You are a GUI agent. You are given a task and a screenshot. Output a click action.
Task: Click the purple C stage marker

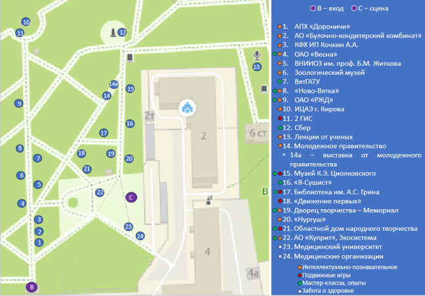coord(131,197)
